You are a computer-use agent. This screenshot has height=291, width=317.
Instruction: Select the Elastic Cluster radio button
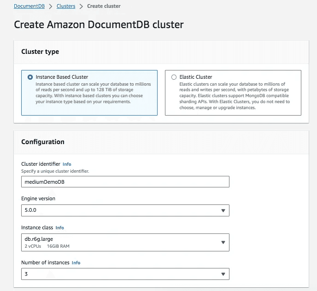[x=174, y=77]
